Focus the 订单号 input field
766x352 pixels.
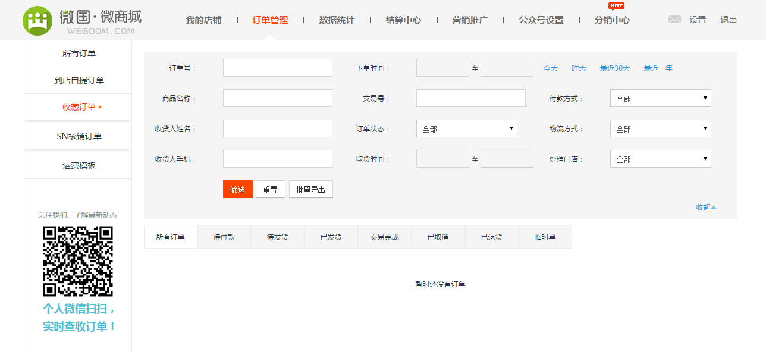point(278,68)
